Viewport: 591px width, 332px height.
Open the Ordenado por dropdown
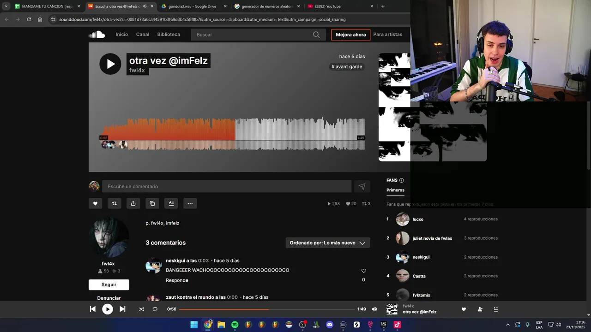[328, 243]
